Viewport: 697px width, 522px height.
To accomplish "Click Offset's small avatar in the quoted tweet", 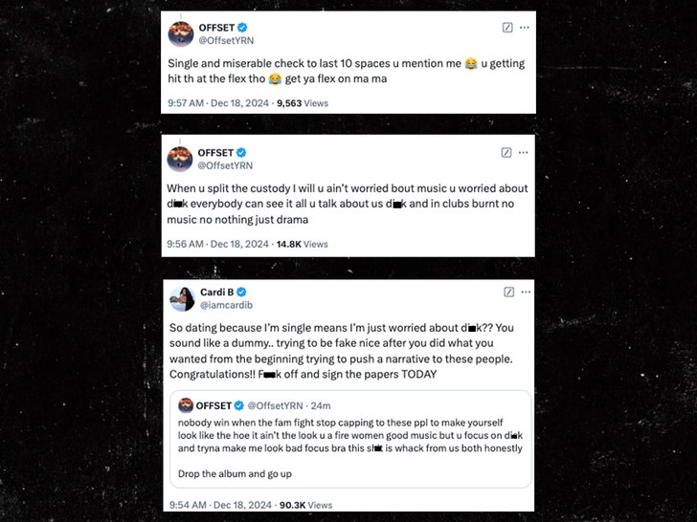I will (x=187, y=405).
